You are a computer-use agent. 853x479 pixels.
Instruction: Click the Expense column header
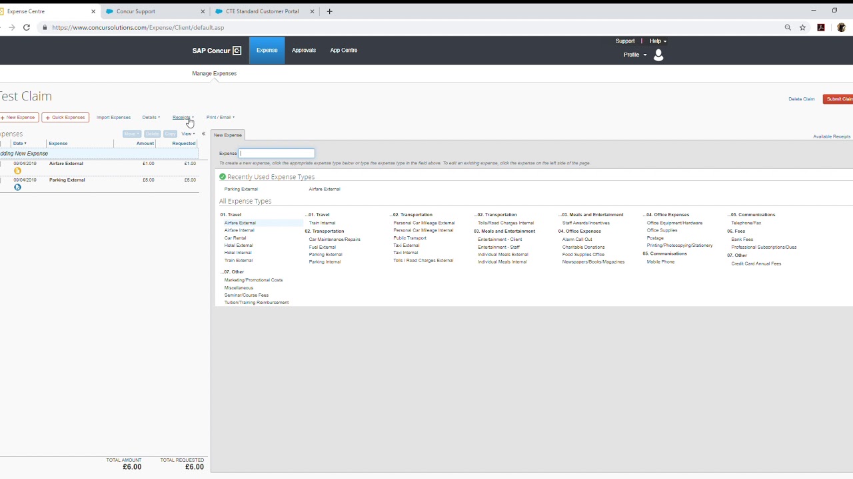(x=58, y=143)
